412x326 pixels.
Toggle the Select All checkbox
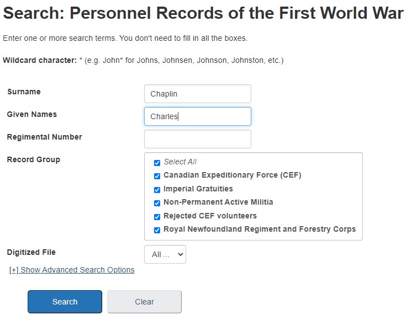click(157, 163)
